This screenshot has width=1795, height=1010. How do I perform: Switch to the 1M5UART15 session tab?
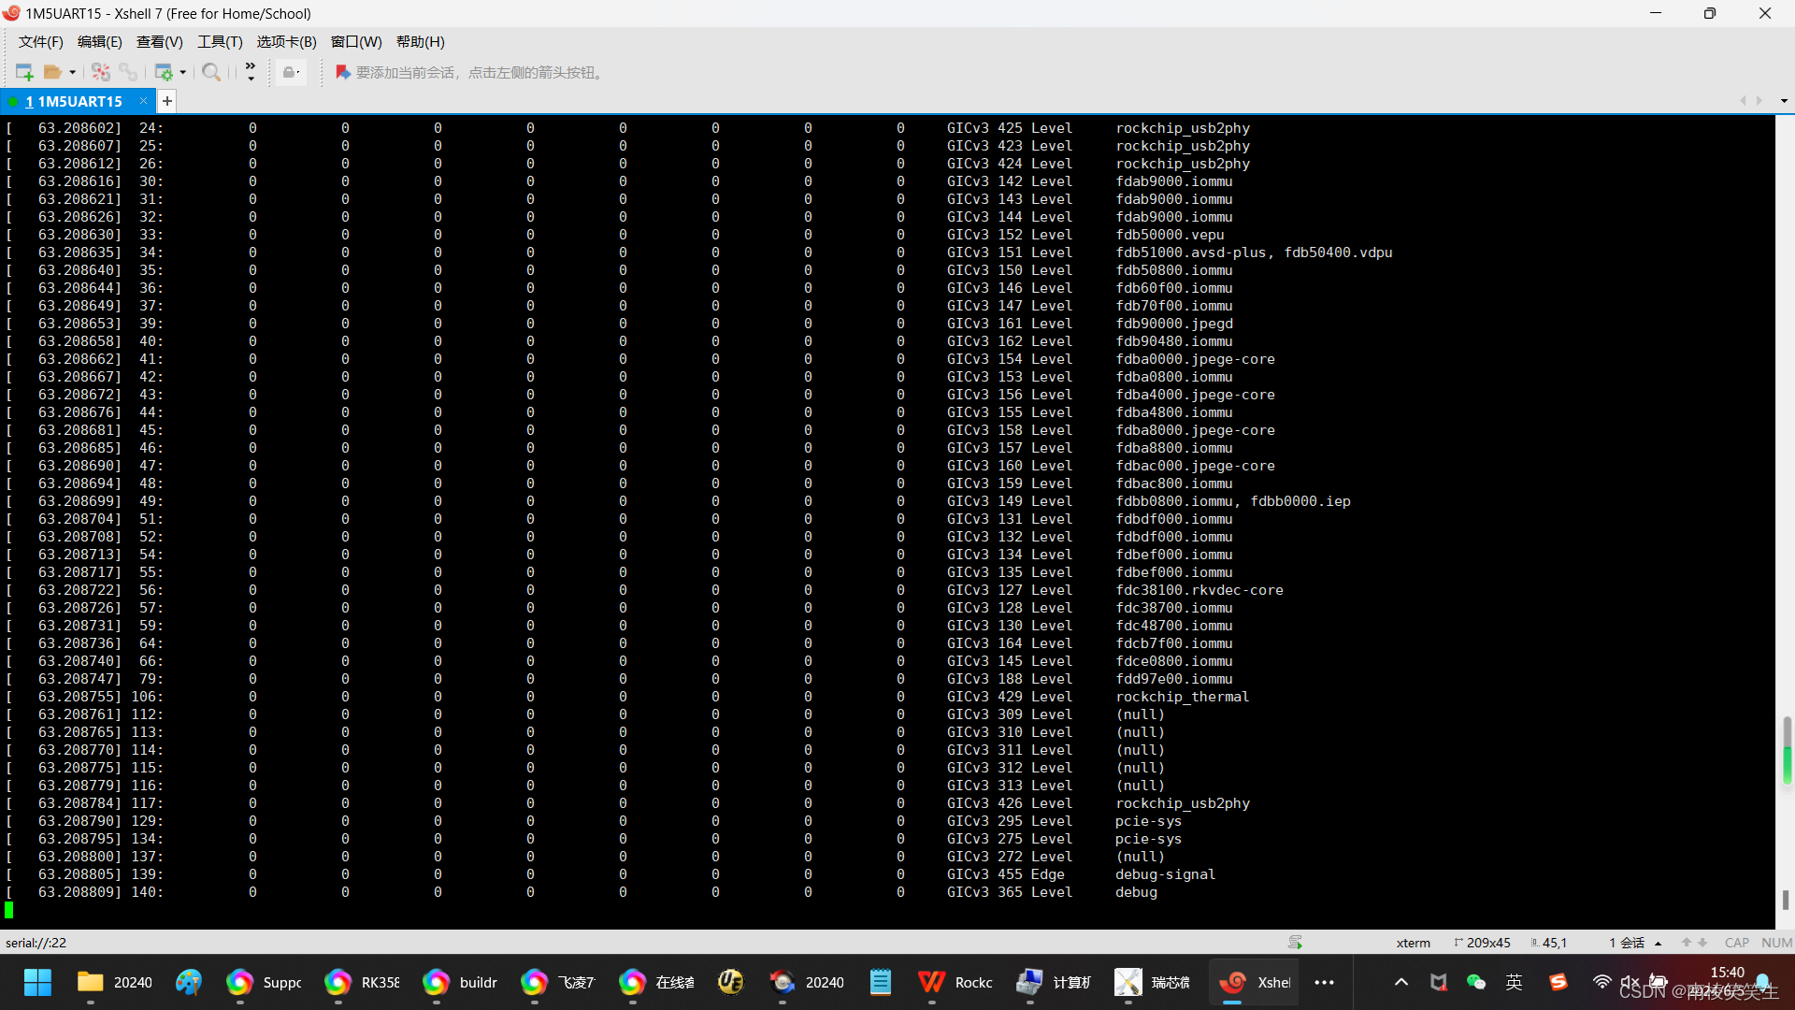tap(79, 101)
